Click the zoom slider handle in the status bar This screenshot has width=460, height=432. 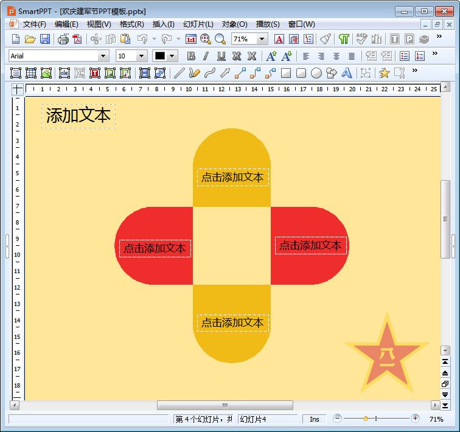pyautogui.click(x=366, y=419)
